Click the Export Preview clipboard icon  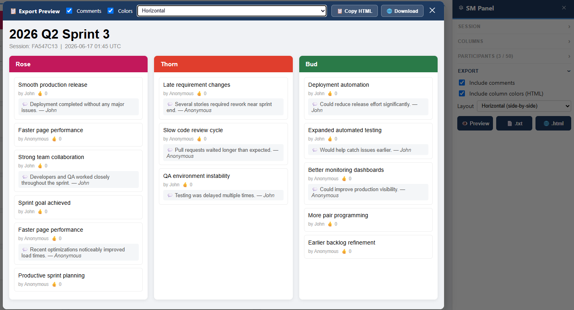point(13,11)
